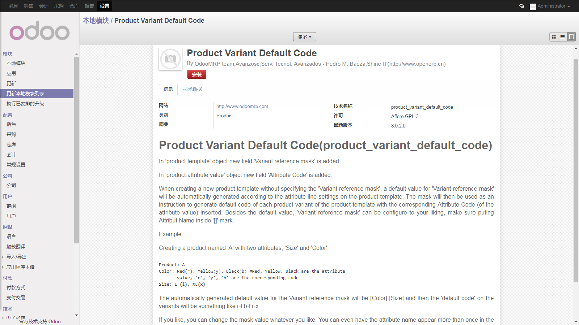
Task: Click technical name product_variant_default_code value
Action: tap(422, 107)
